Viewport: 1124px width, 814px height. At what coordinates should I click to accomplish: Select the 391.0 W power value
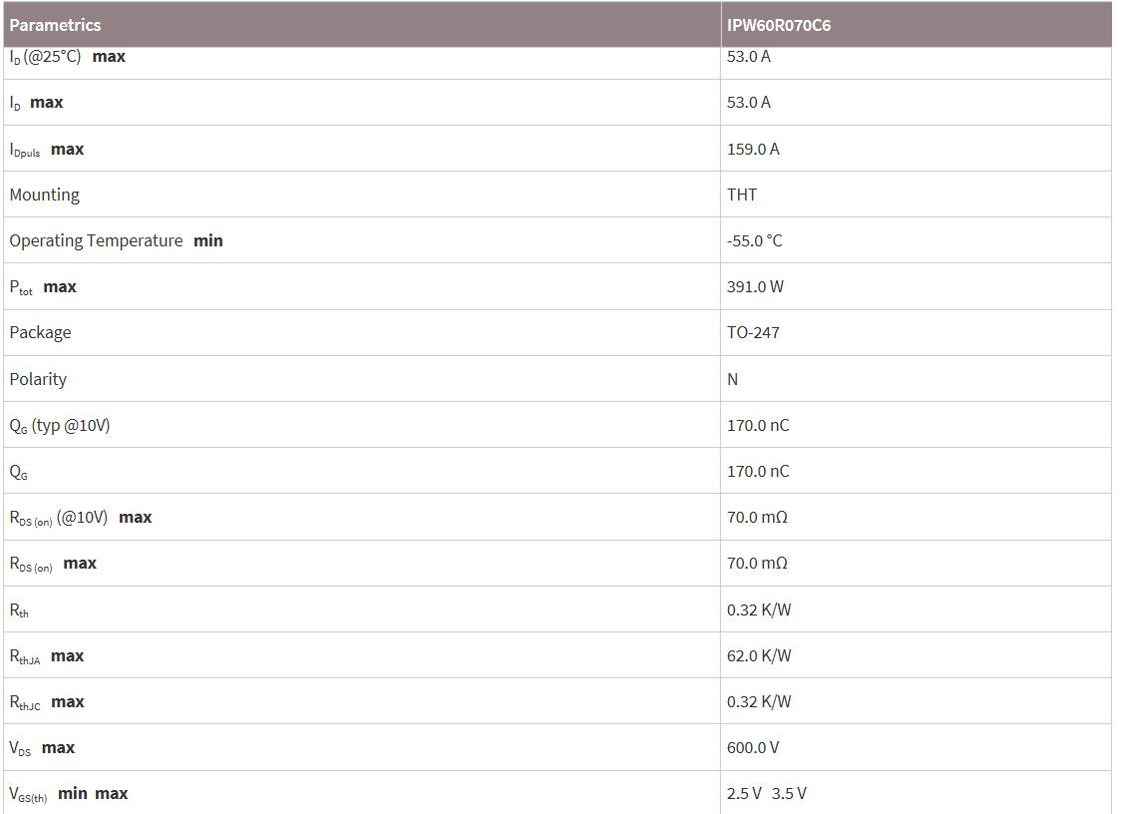[755, 286]
